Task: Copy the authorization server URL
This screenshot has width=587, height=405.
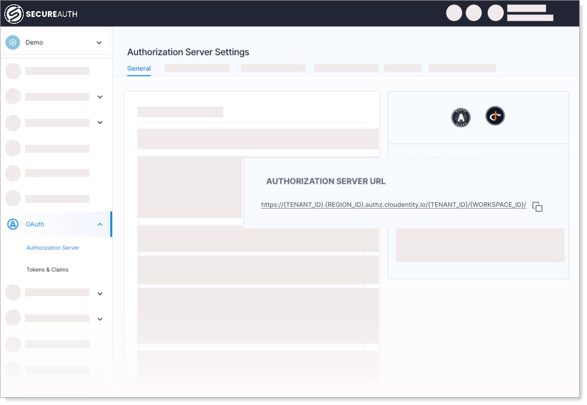Action: pyautogui.click(x=537, y=207)
